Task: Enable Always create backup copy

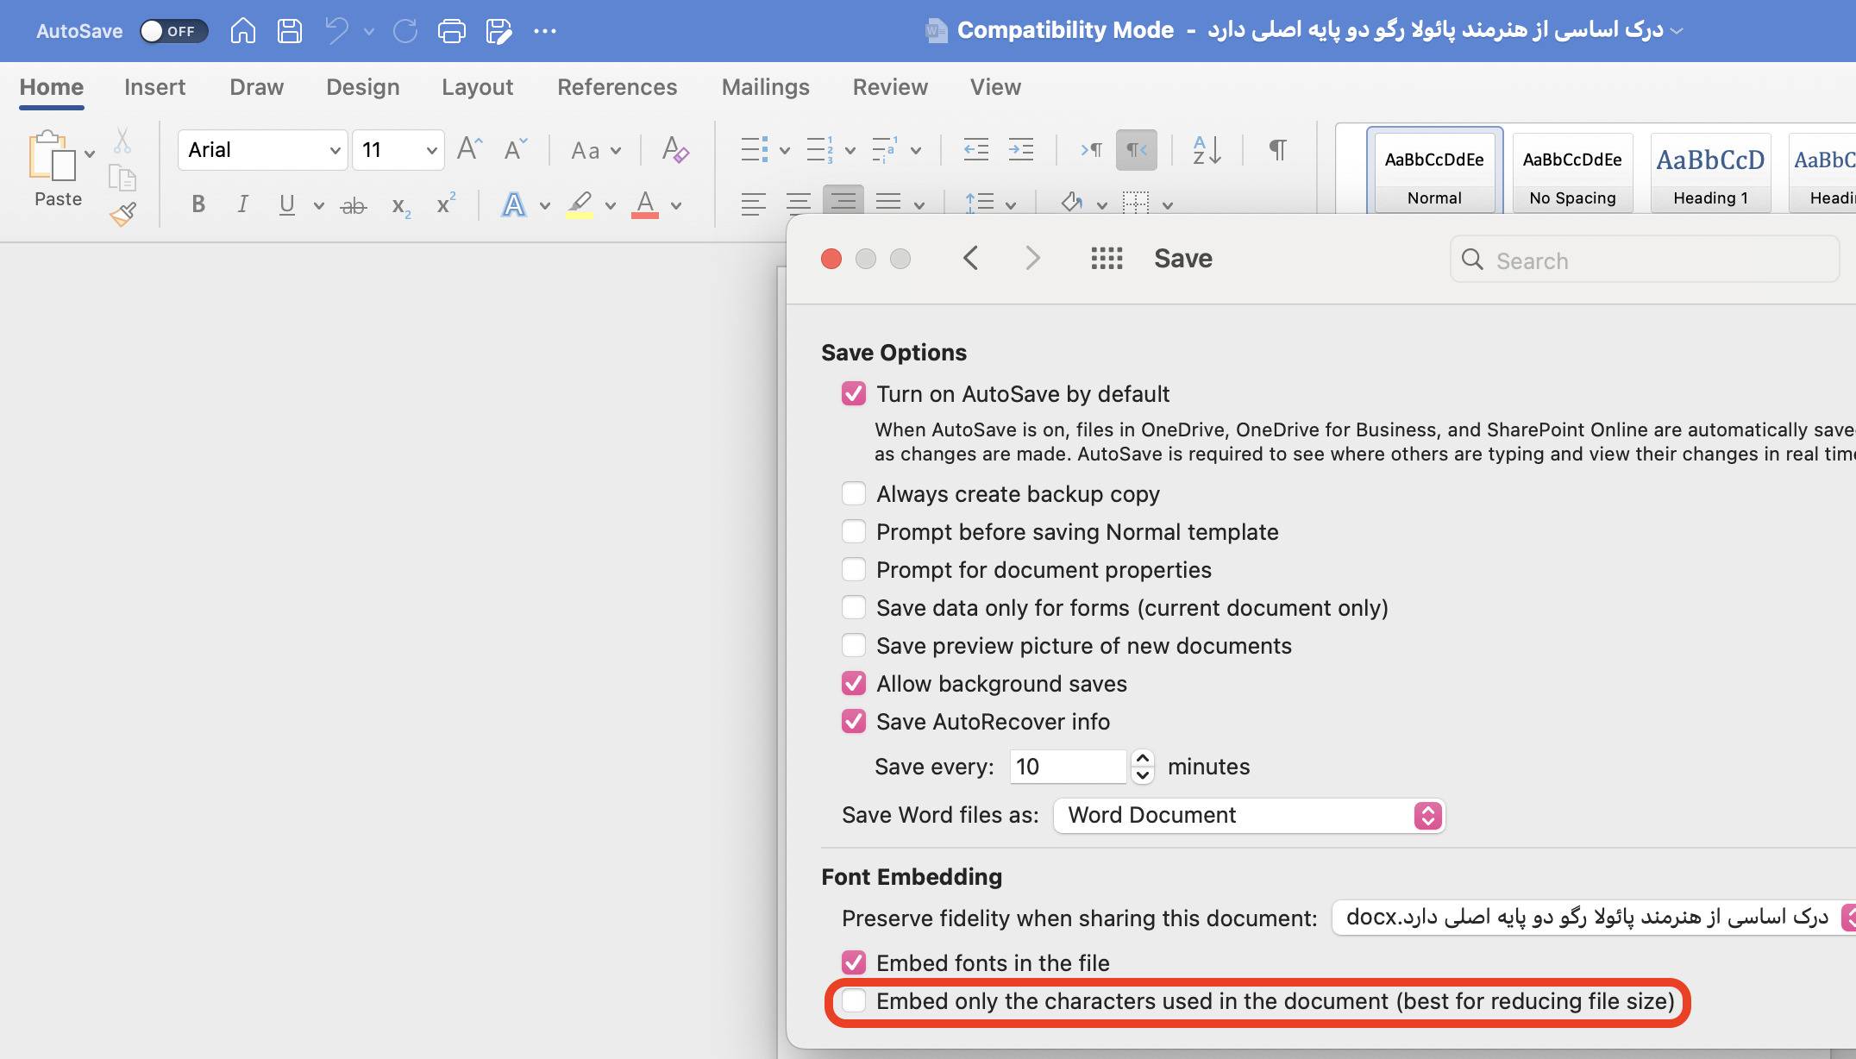Action: [x=854, y=494]
